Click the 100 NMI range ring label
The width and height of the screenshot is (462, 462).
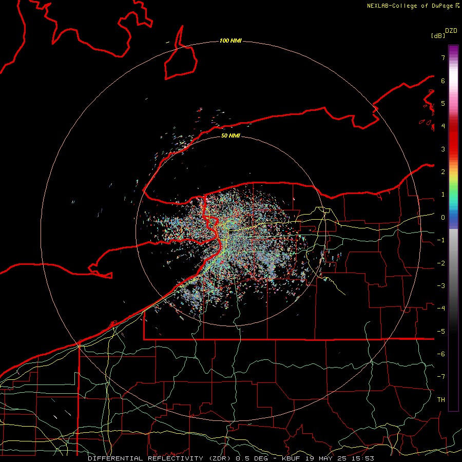coord(230,41)
